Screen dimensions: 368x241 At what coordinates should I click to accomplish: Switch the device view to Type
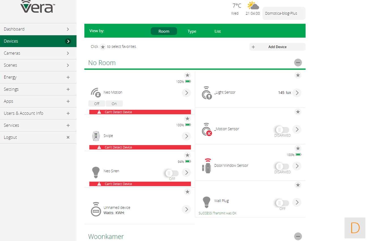[x=192, y=31]
